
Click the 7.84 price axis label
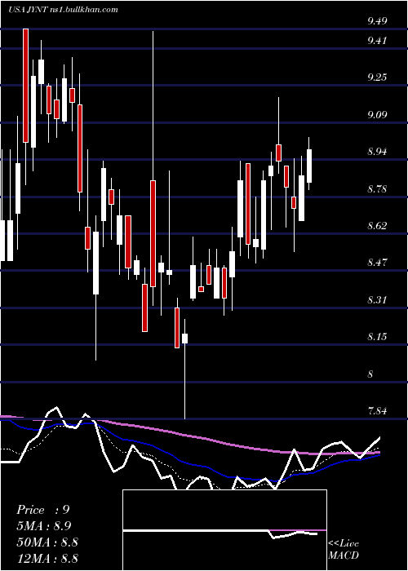[377, 411]
